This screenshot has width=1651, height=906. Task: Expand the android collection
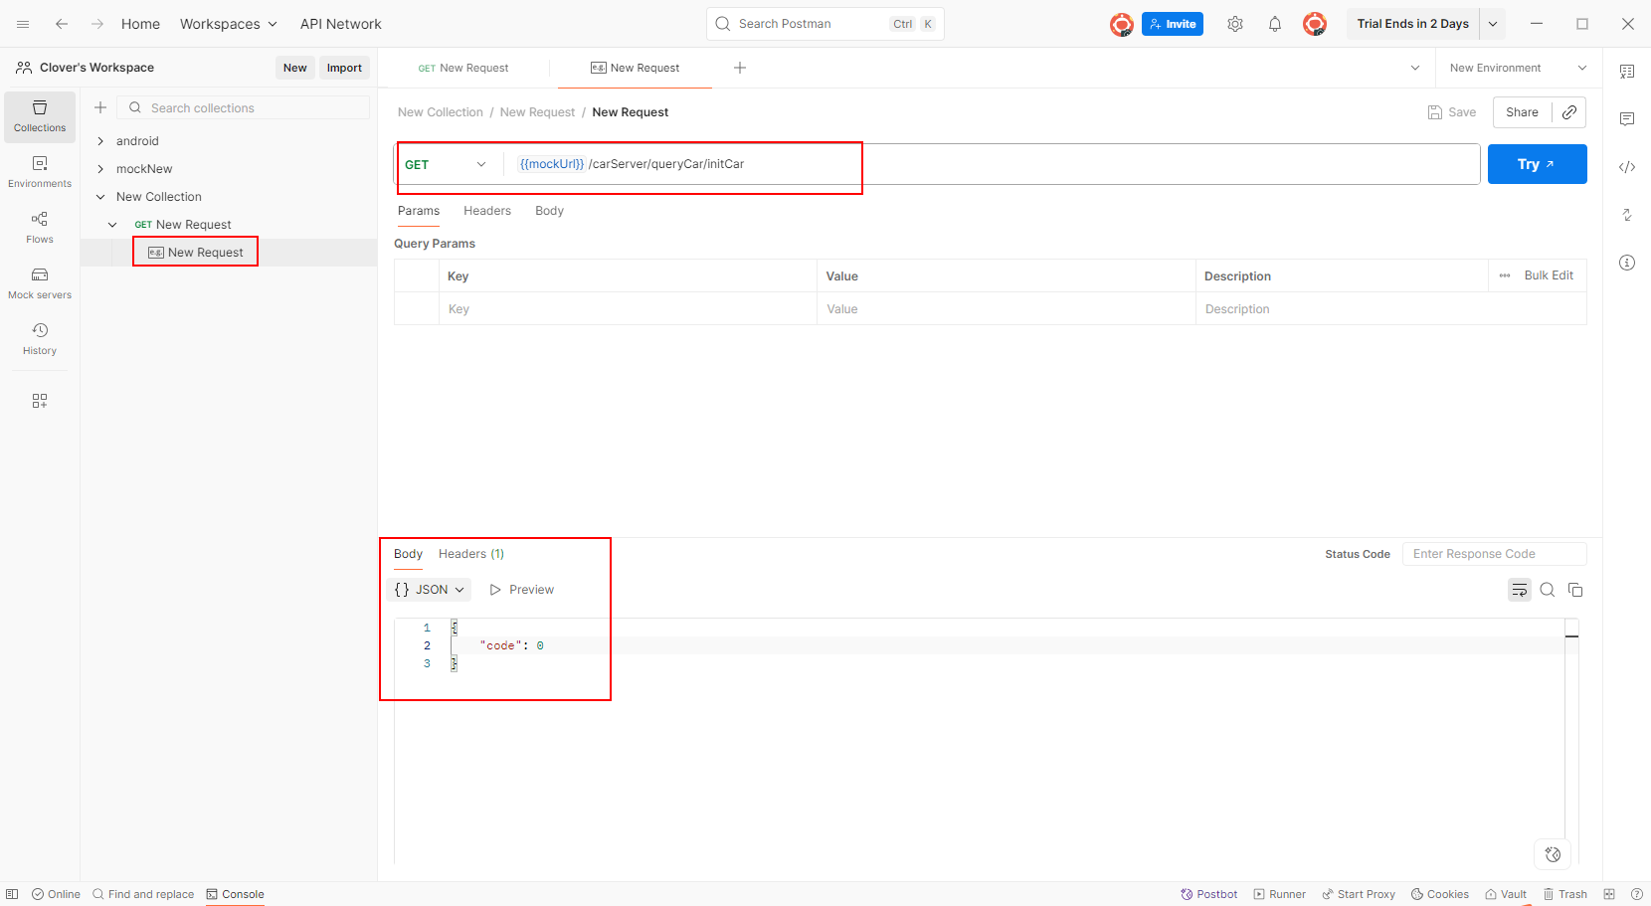[x=100, y=141]
